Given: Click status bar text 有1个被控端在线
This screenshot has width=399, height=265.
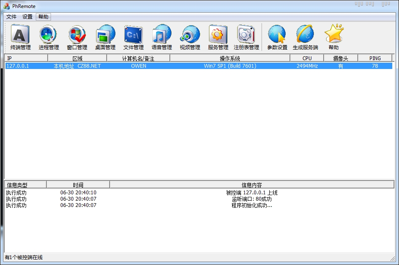Looking at the screenshot, I should [x=24, y=257].
